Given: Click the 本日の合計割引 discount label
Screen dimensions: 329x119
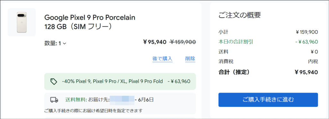Looking at the screenshot, I should (236, 42).
